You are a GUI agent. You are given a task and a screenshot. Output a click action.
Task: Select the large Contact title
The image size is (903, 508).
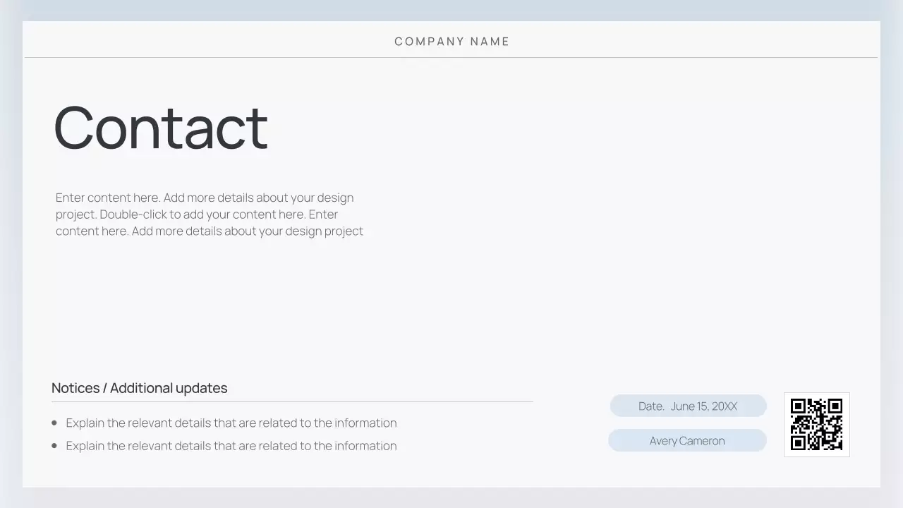pos(161,128)
